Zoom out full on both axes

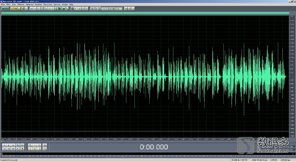pos(39,145)
